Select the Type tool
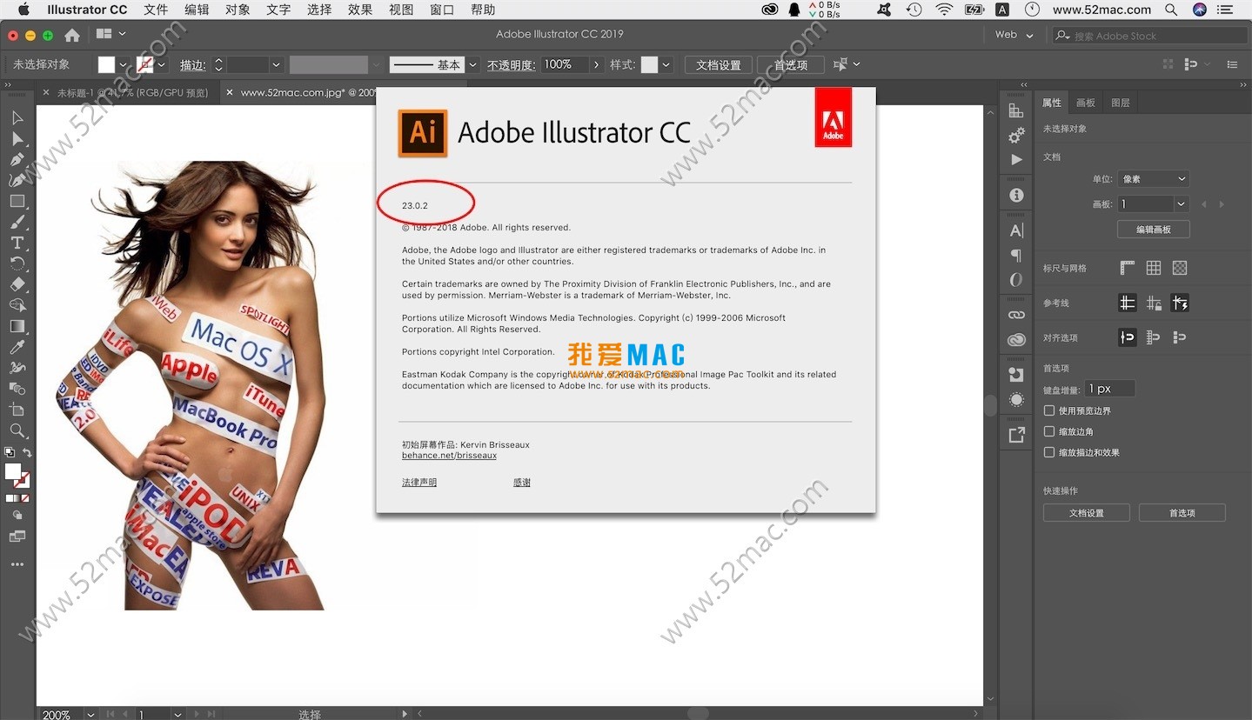The height and width of the screenshot is (720, 1252). pyautogui.click(x=17, y=243)
